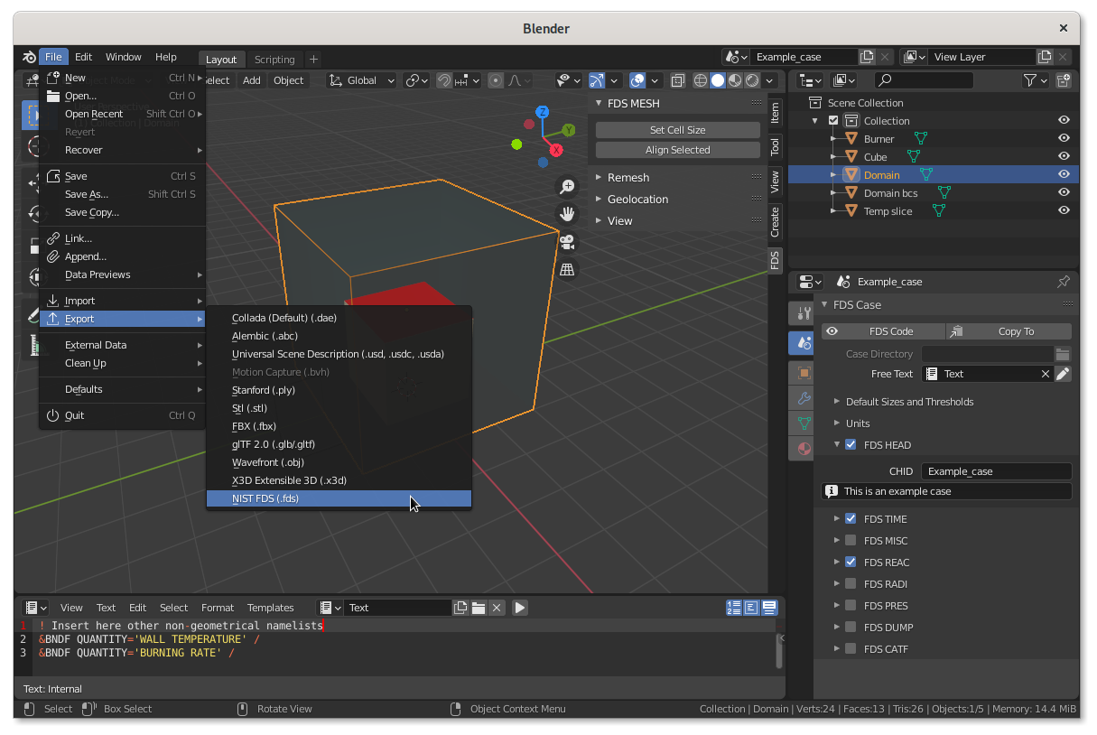Click Copy To button
The image size is (1097, 735).
(x=1009, y=331)
